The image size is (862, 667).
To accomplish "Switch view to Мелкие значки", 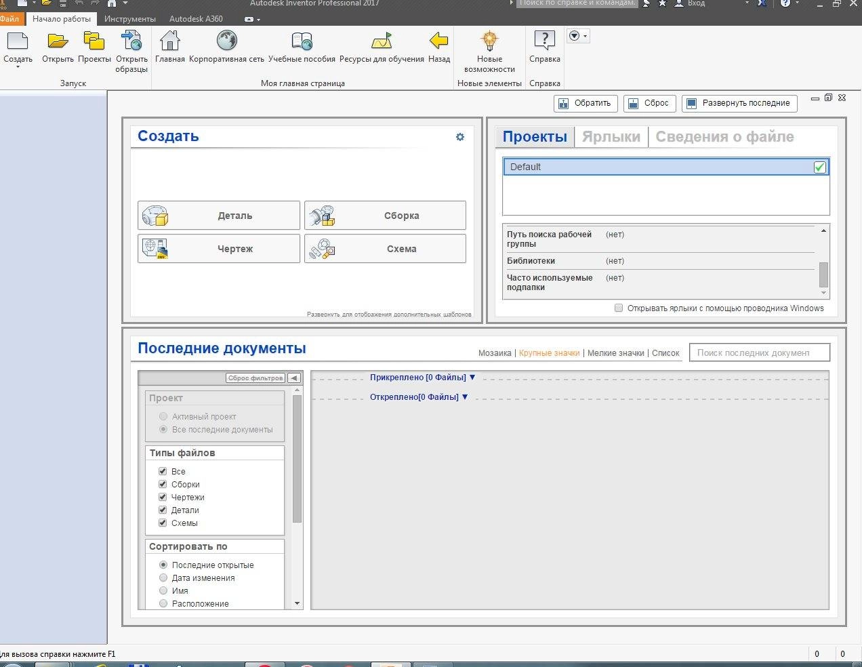I will click(x=615, y=353).
